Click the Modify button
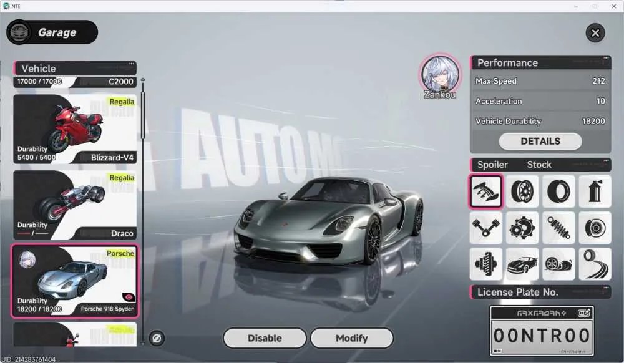 click(x=352, y=338)
